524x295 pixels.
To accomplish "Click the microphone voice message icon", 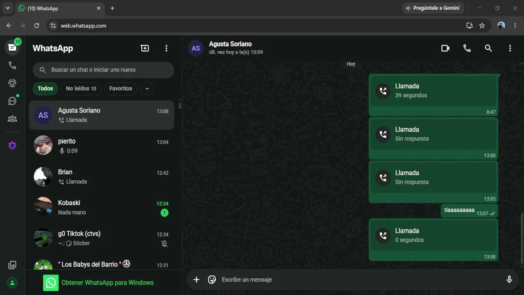I will click(x=509, y=279).
